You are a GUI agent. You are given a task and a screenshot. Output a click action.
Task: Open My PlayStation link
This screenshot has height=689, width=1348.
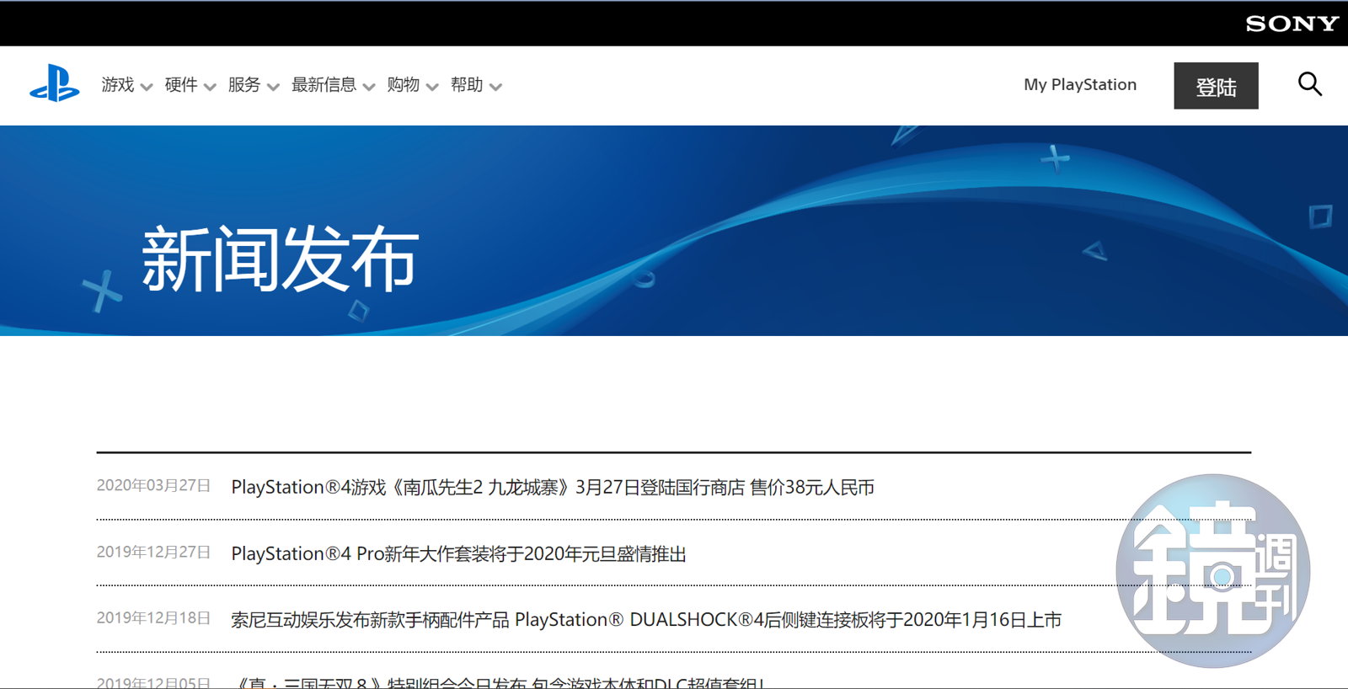pos(1080,85)
